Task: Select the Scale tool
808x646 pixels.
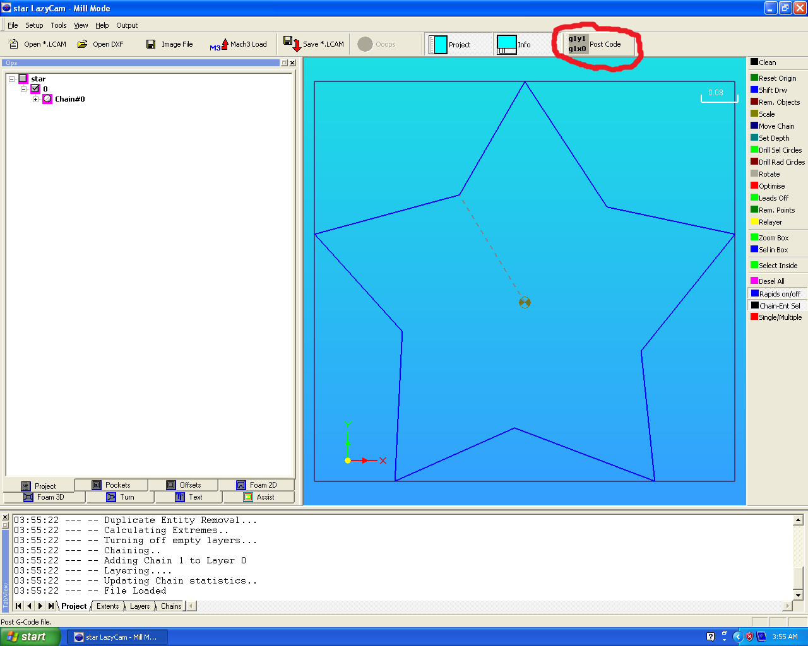Action: pyautogui.click(x=763, y=114)
